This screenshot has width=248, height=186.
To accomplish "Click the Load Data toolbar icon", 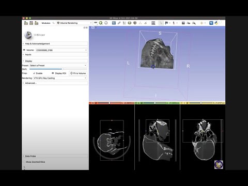I will pos(26,23).
